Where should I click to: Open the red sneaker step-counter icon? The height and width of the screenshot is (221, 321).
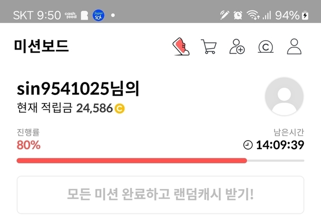click(181, 47)
